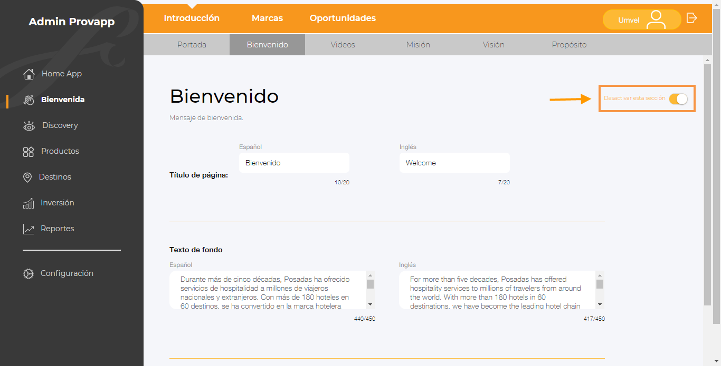The height and width of the screenshot is (366, 721).
Task: Switch to the Portada tab
Action: tap(192, 45)
